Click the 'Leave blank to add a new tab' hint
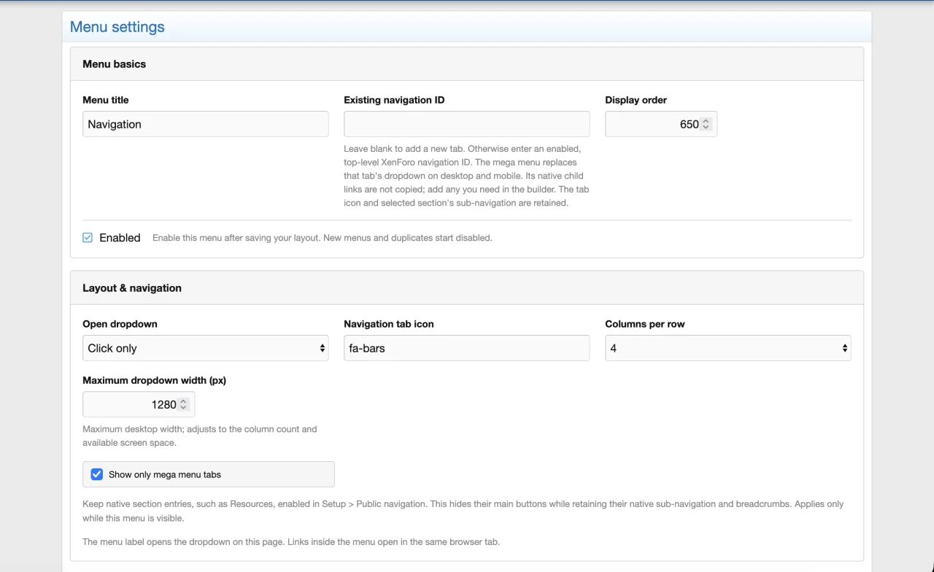The image size is (934, 572). 467,176
